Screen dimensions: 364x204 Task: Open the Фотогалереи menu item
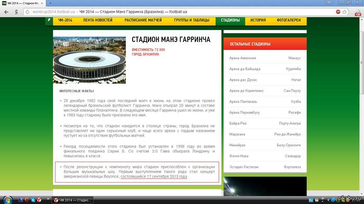point(289,20)
